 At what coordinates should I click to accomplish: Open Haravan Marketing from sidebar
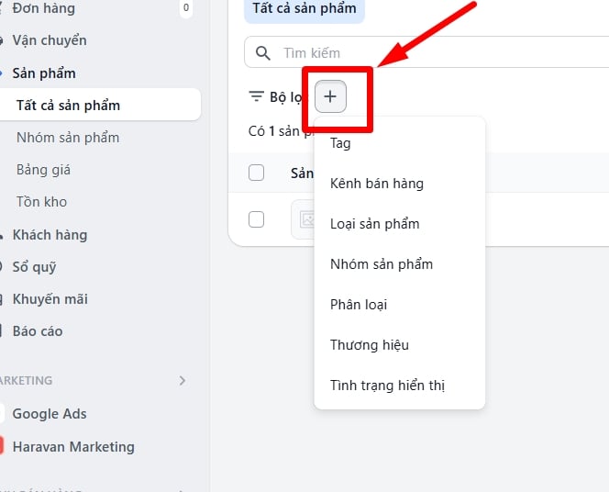pos(73,447)
